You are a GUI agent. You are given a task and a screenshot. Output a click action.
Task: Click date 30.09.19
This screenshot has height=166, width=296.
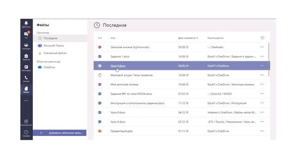tap(183, 47)
